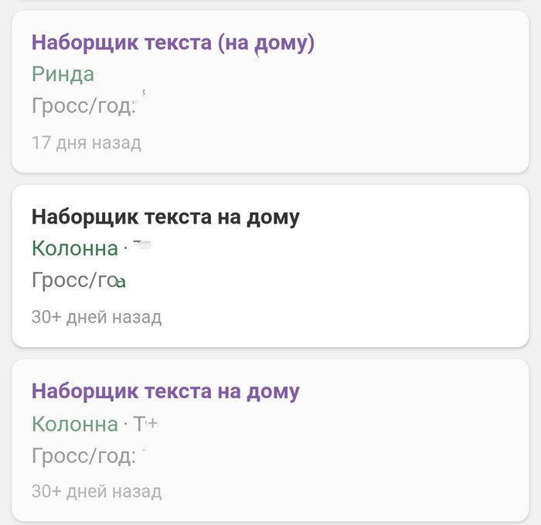541x525 pixels.
Task: Open black bold "Наборщик текста на дому" title
Action: coord(165,217)
